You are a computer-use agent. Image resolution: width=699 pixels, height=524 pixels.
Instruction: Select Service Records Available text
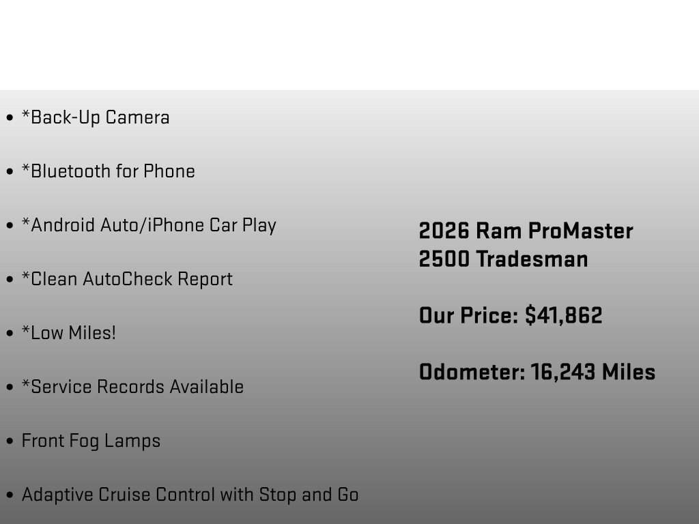point(132,387)
